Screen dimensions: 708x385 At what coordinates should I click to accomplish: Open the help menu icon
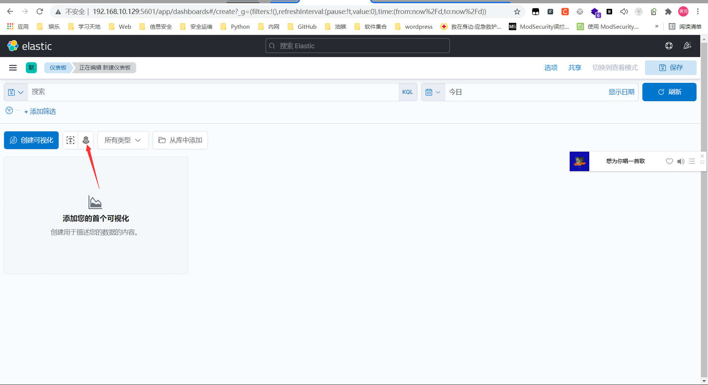click(x=669, y=46)
